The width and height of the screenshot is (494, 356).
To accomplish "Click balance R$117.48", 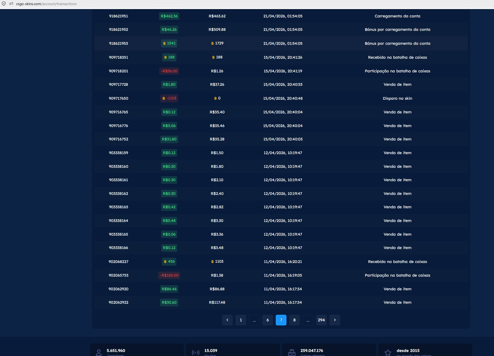I will 217,302.
